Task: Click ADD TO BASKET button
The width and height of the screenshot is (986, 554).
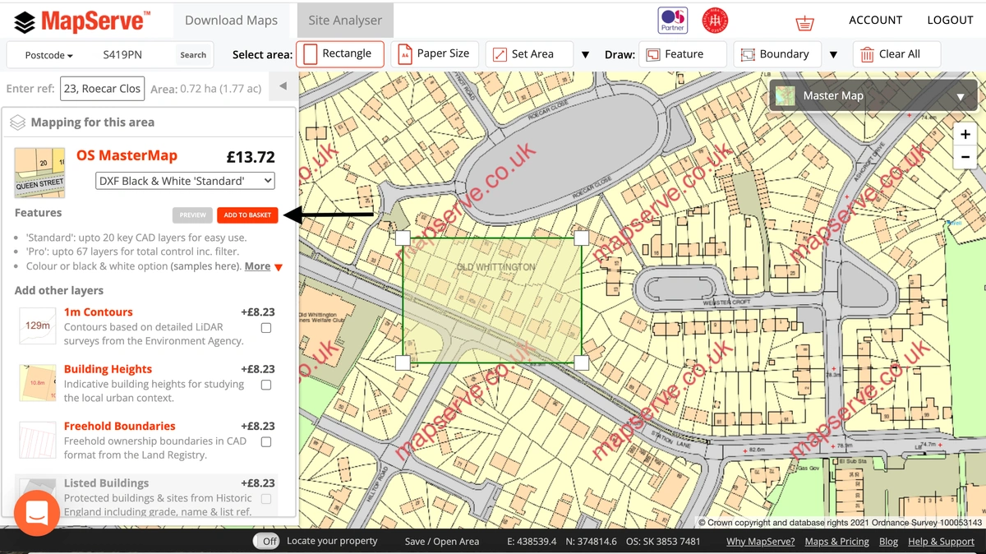Action: (x=247, y=215)
